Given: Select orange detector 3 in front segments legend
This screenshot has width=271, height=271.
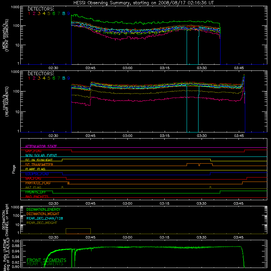Looking at the screenshot, I should pyautogui.click(x=39, y=14).
